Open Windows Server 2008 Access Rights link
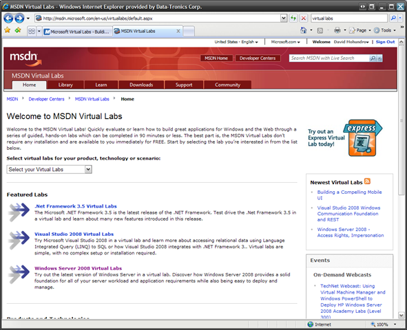Screen dimensions: 407x330 350,232
